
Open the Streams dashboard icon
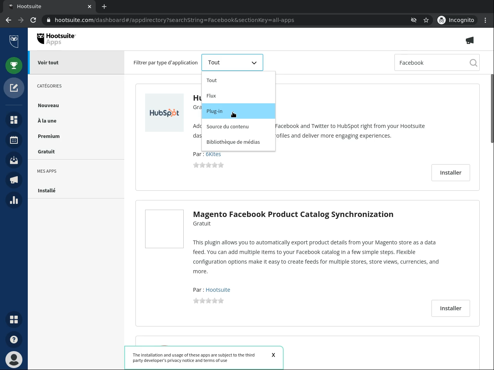pos(14,120)
